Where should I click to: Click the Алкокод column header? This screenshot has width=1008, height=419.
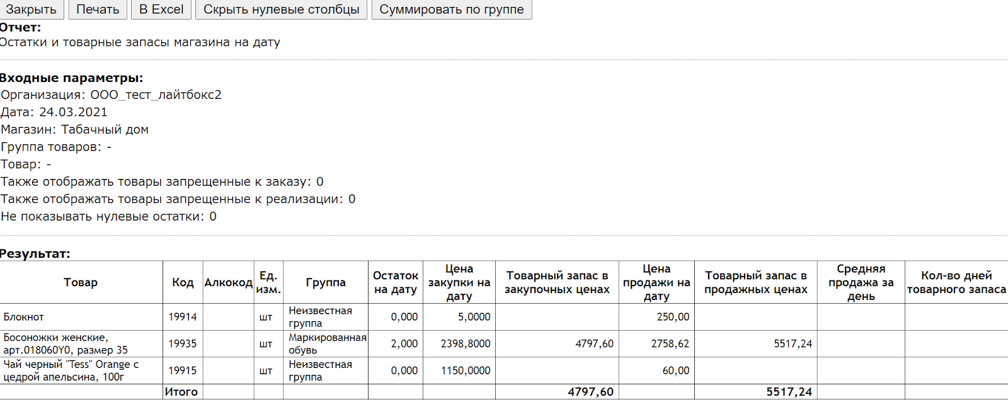[228, 282]
